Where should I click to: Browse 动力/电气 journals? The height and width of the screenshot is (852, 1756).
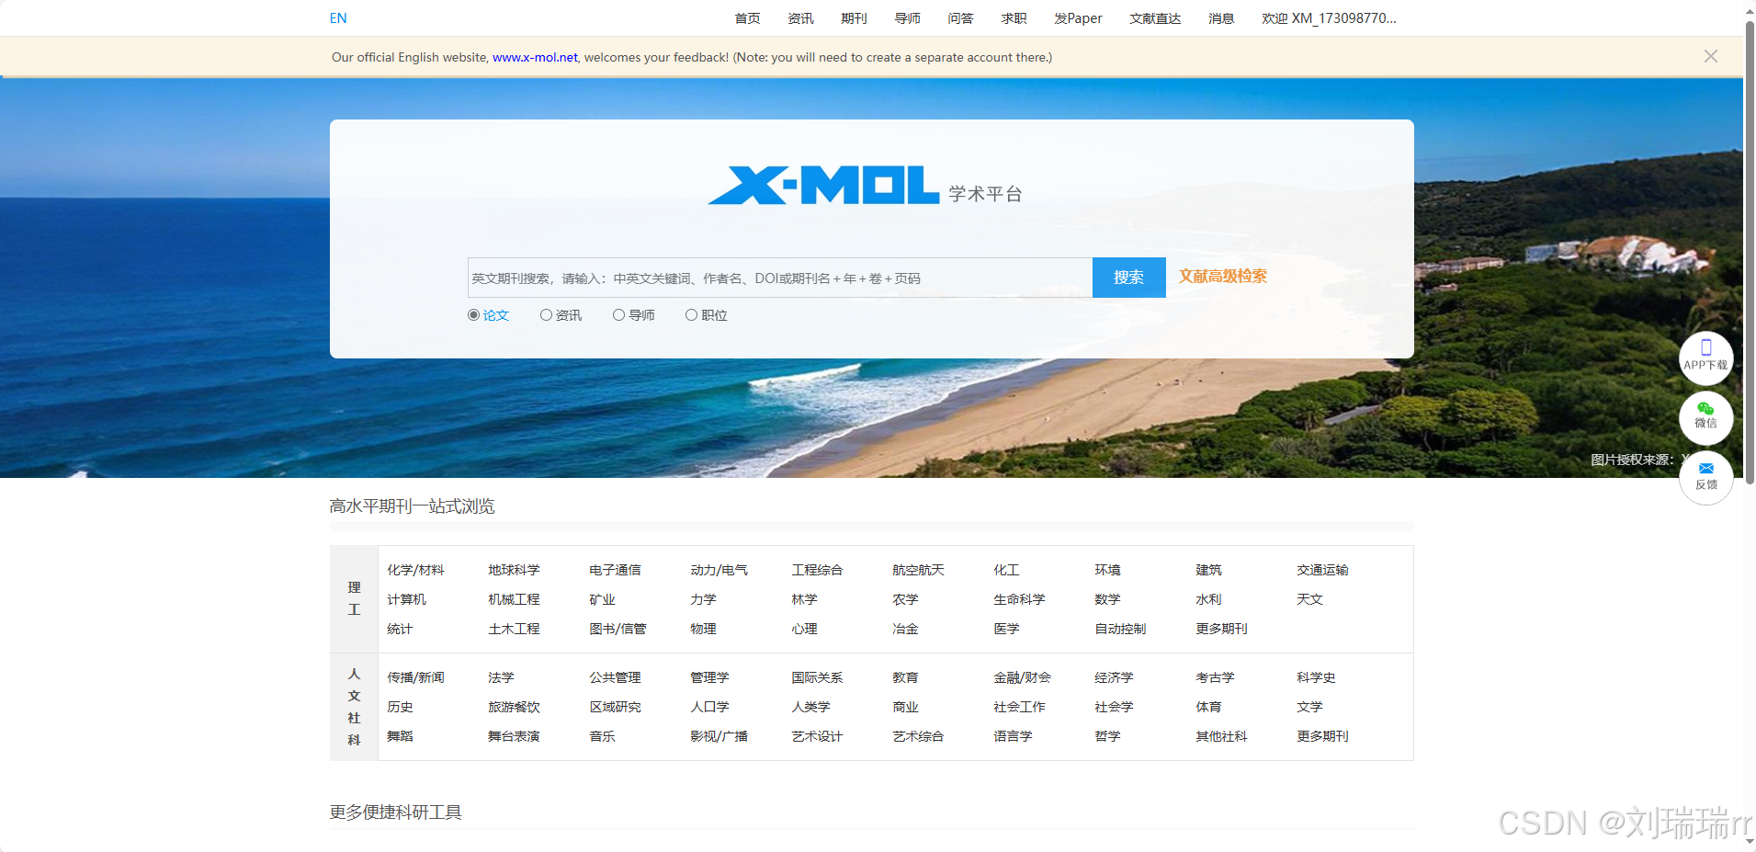(x=719, y=570)
